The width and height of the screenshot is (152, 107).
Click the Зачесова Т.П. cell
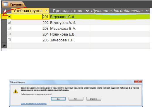pos(69,40)
